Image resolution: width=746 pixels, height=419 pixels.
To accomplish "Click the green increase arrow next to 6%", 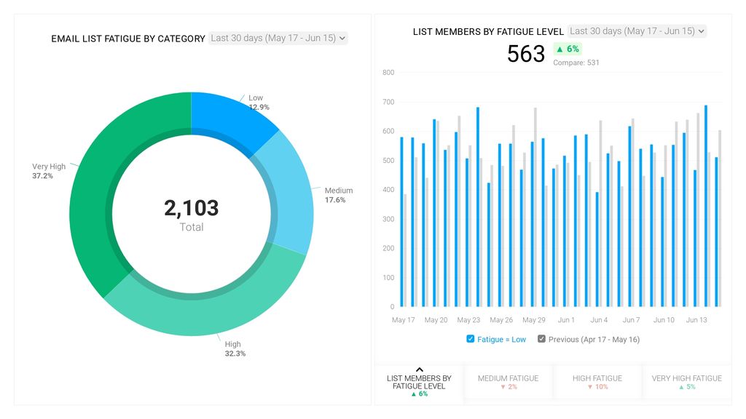I will point(559,49).
